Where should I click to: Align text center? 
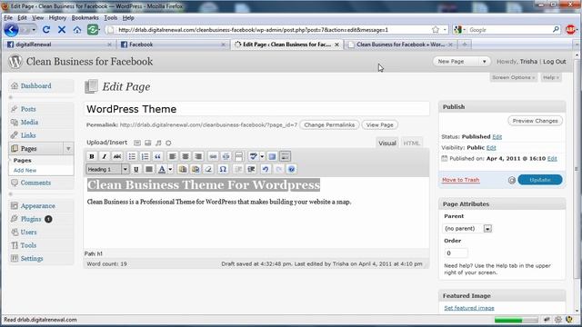(186, 156)
